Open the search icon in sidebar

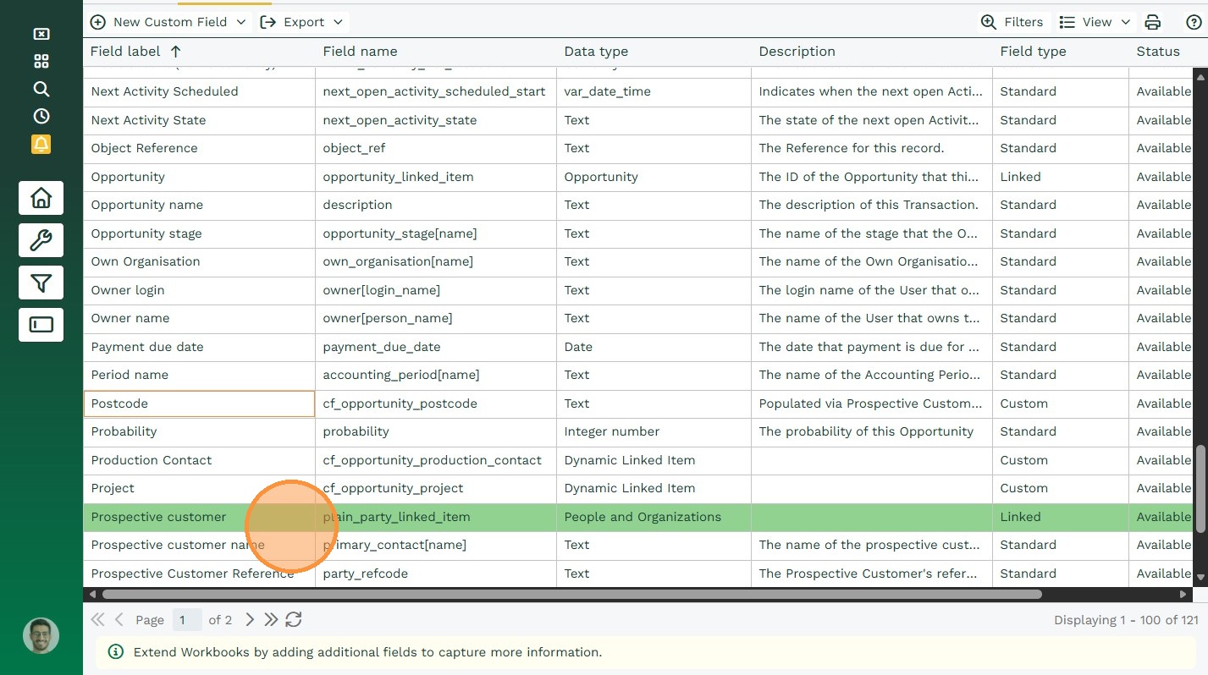(x=41, y=89)
